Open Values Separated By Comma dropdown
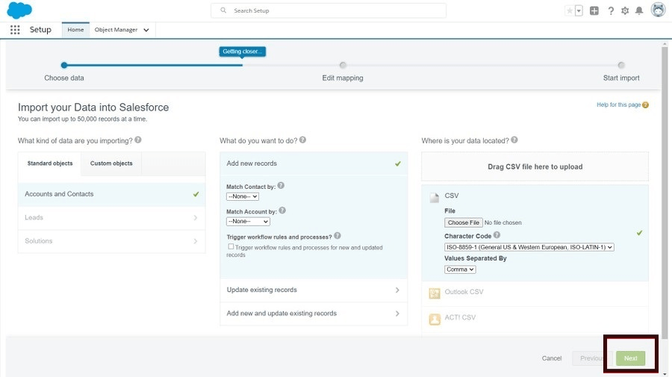This screenshot has height=377, width=672. pos(460,269)
